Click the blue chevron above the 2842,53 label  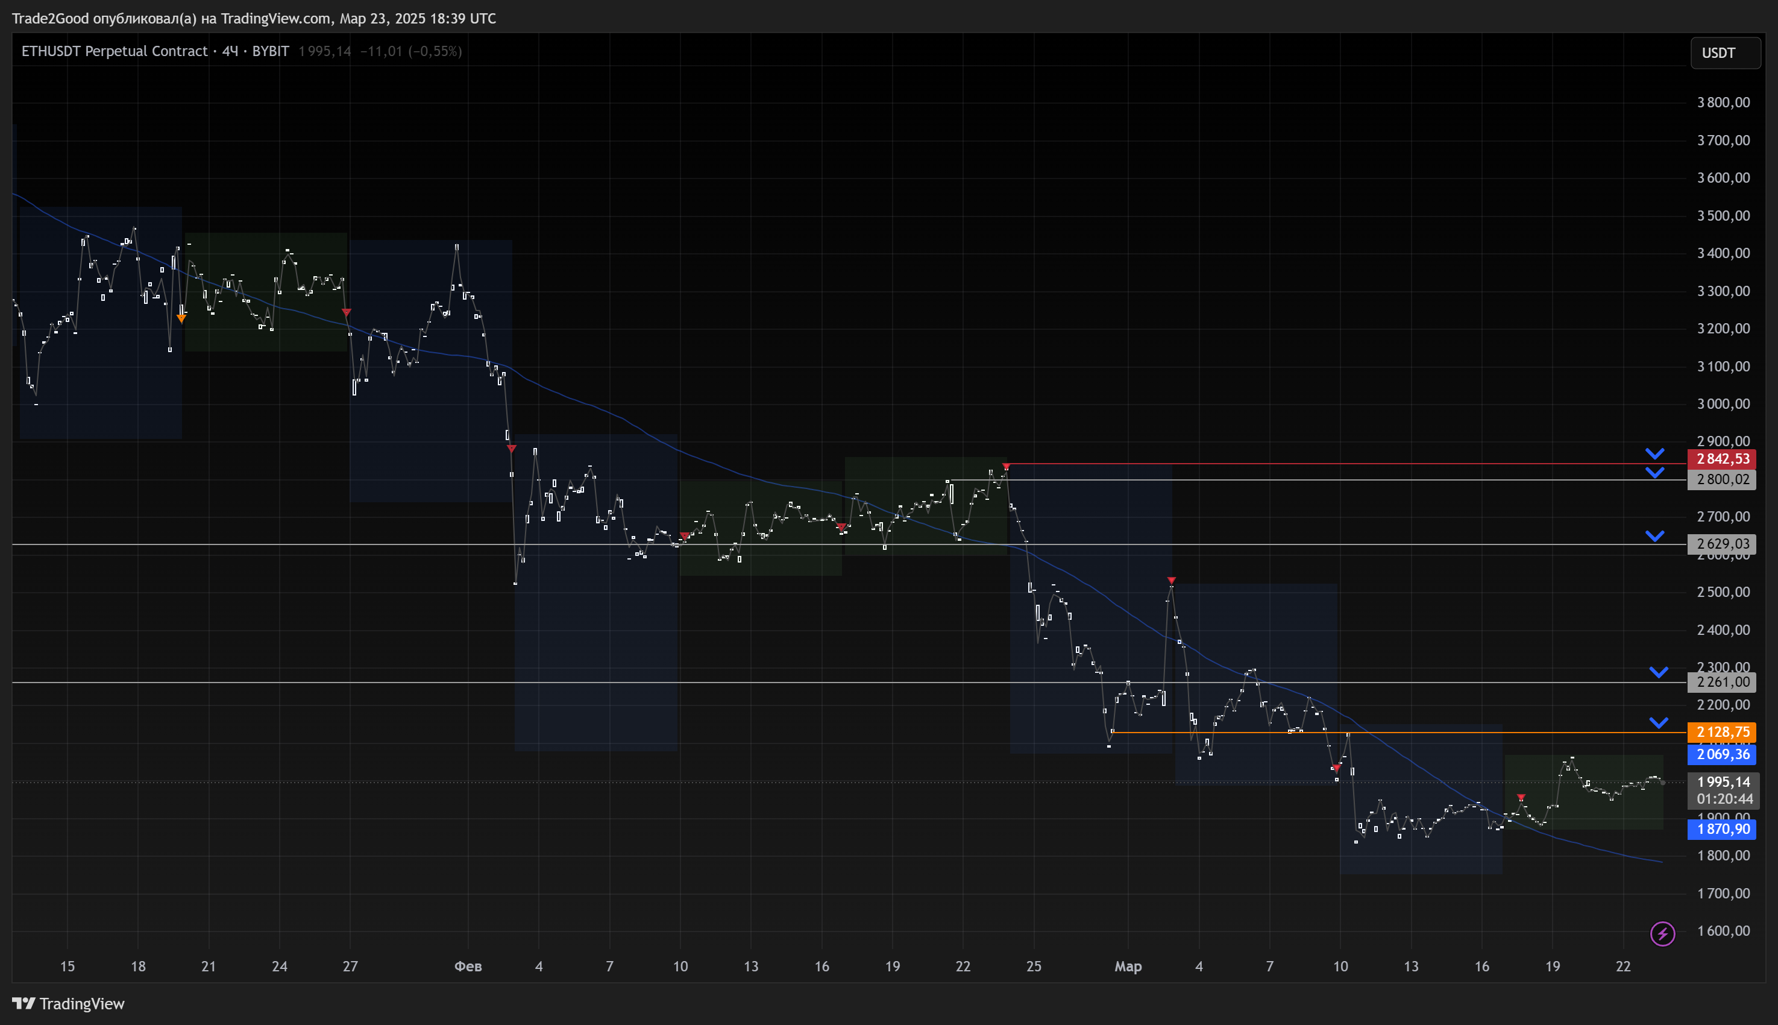(1655, 453)
